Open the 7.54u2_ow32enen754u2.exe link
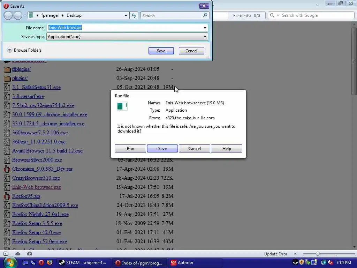Screen dimensions: 357x268 [x=43, y=105]
